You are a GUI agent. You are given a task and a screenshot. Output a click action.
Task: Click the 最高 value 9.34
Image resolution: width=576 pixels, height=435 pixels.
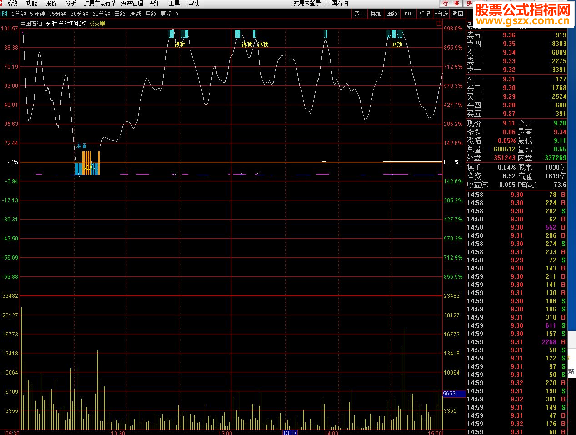click(x=560, y=132)
